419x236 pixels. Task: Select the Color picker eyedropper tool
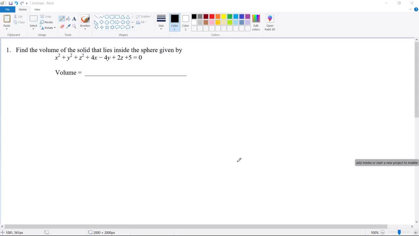(x=68, y=27)
